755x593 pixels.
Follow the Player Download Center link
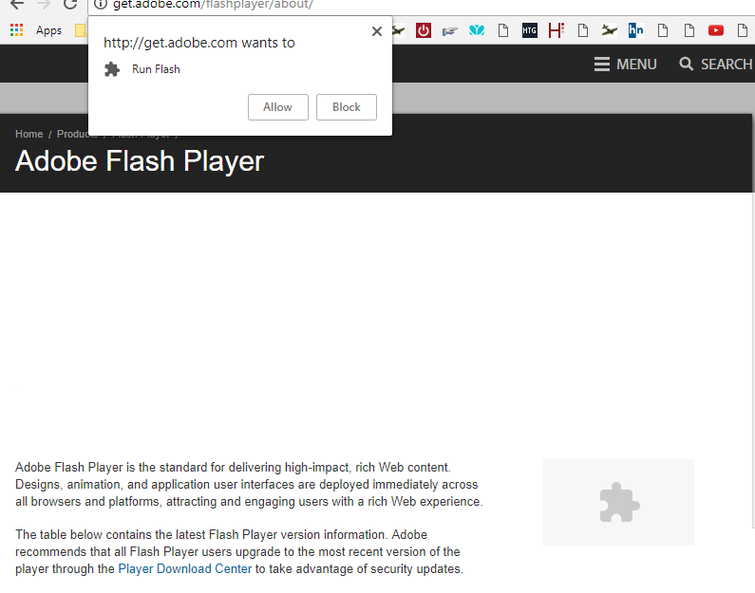click(185, 569)
